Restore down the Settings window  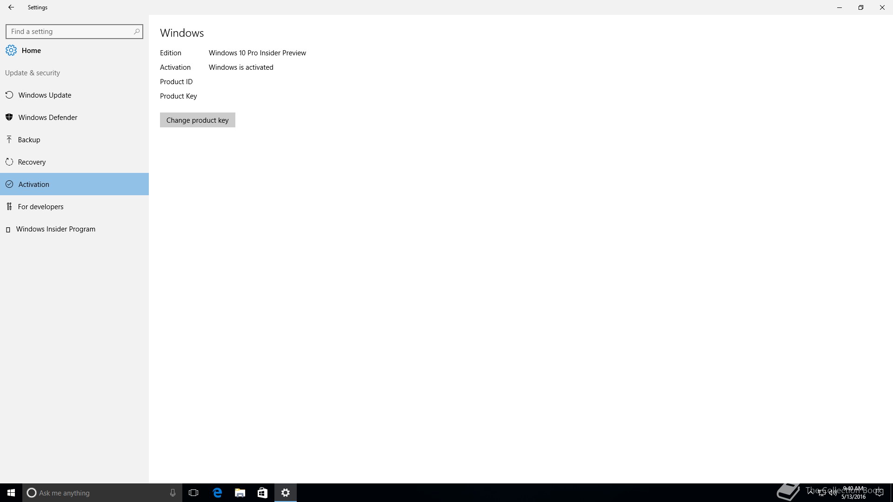coord(861,7)
